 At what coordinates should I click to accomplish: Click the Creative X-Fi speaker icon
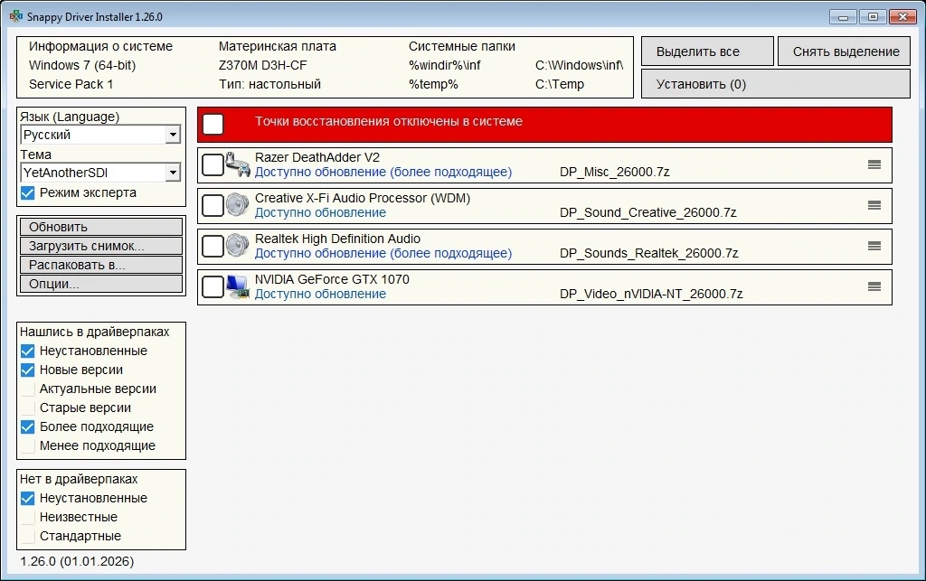tap(238, 205)
